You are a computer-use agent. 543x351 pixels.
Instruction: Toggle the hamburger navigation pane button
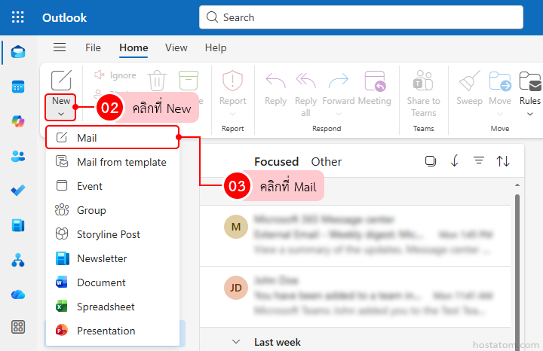[60, 47]
